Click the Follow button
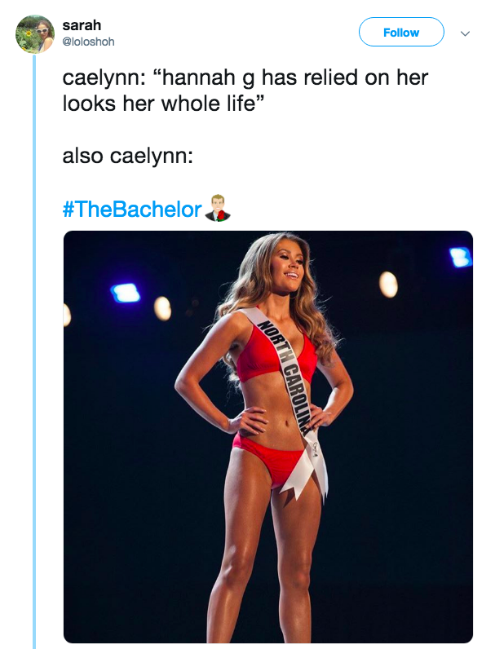 pyautogui.click(x=401, y=32)
